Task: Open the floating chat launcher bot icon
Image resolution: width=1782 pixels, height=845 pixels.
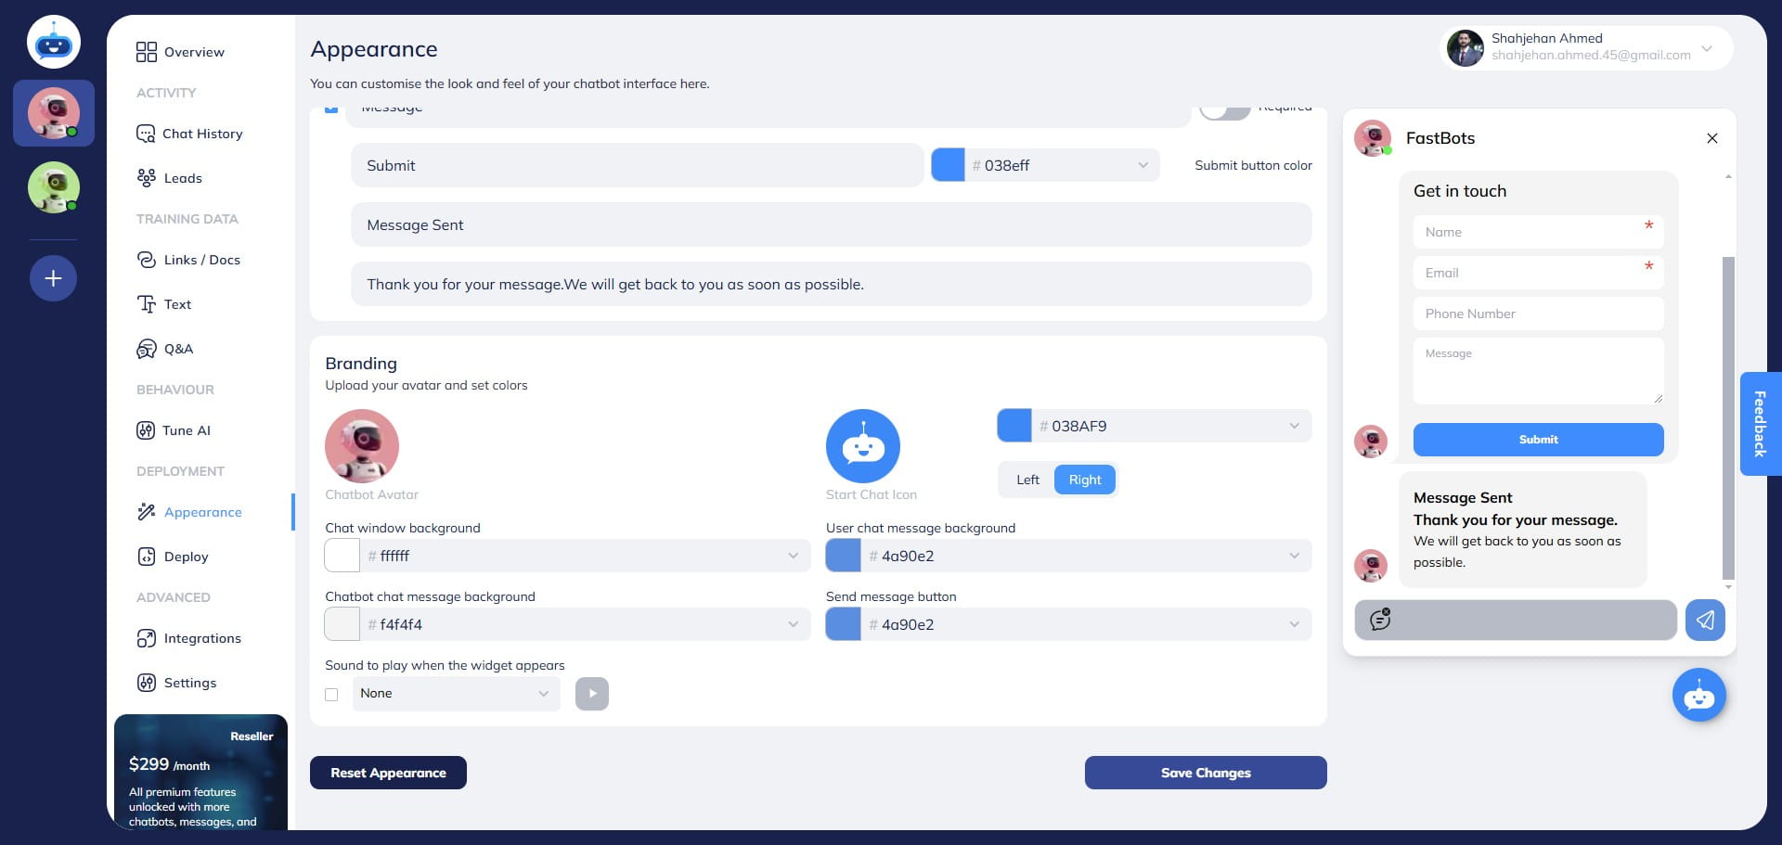Action: click(x=1698, y=695)
